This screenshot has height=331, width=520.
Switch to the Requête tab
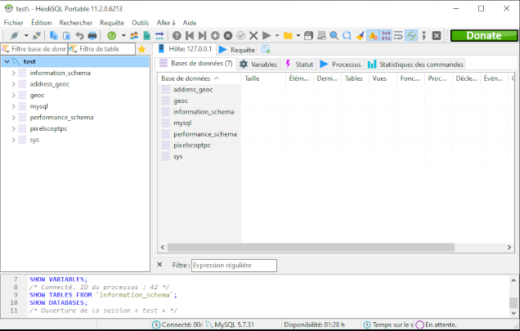pos(237,50)
